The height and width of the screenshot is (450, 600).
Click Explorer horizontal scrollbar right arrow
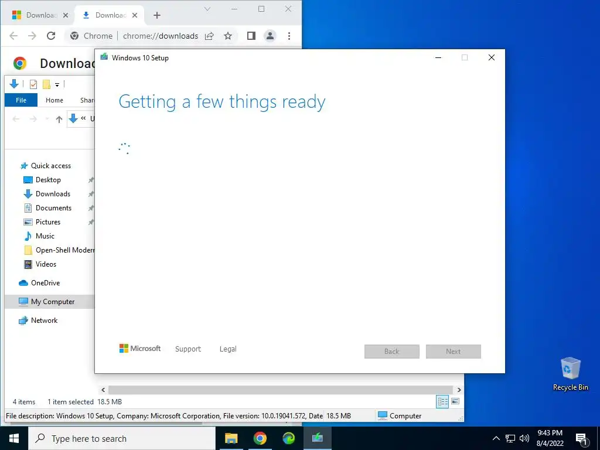point(459,390)
